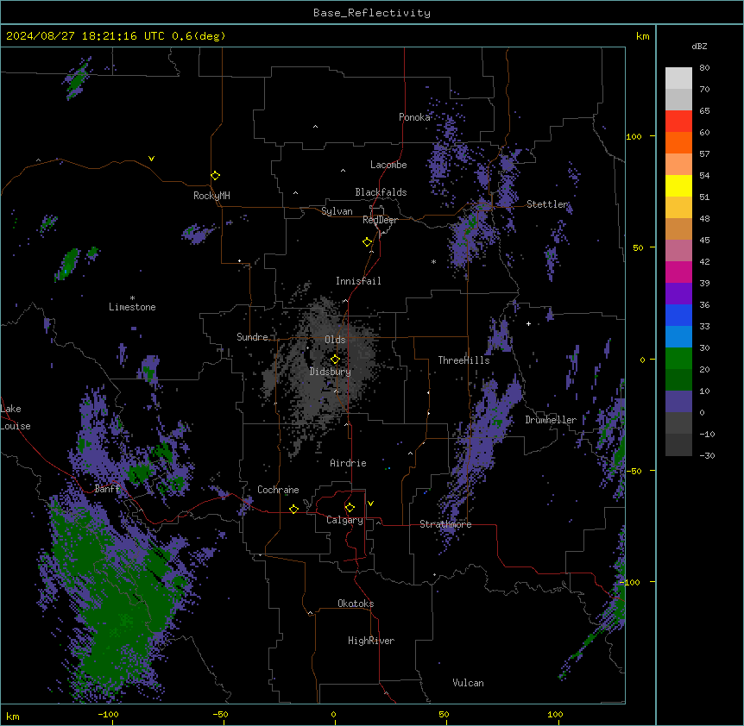
Task: Click the Stettler label
Action: pyautogui.click(x=547, y=204)
